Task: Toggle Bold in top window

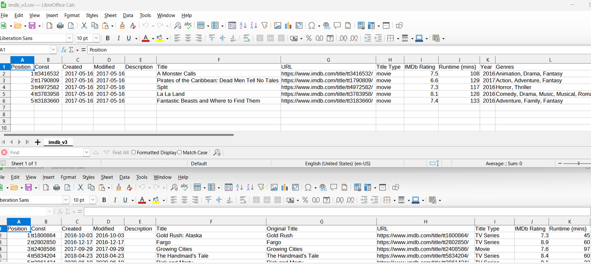Action: point(108,38)
